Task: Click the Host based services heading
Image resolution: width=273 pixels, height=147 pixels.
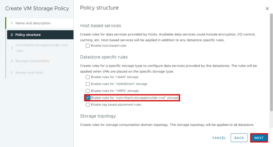Action: point(100,25)
